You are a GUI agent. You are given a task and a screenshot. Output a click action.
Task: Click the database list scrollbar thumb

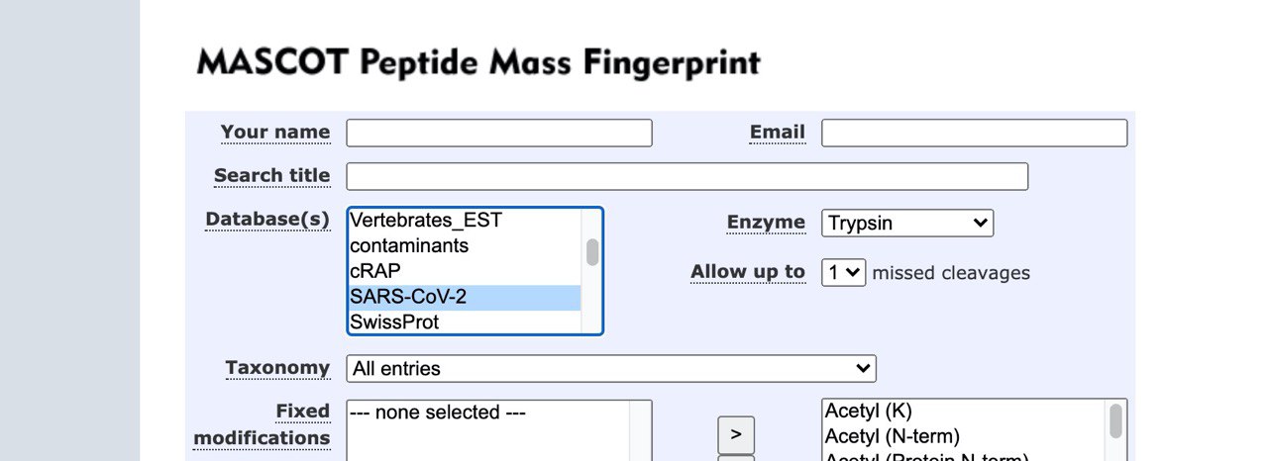[x=592, y=252]
